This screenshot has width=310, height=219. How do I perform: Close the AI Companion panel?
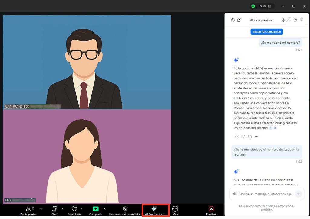point(302,20)
